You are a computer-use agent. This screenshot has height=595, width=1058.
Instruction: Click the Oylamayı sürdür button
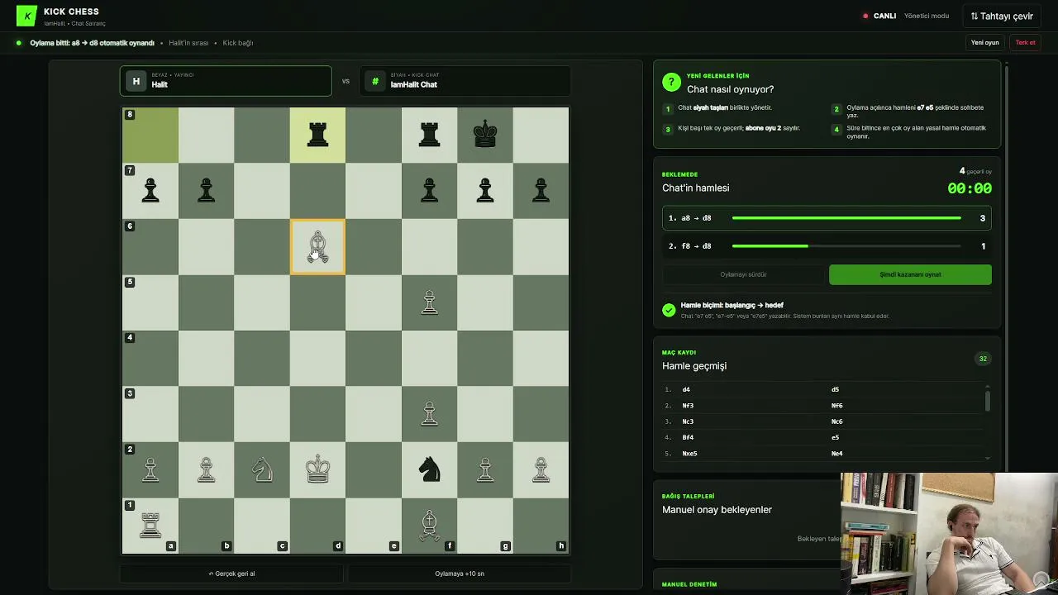[x=743, y=274]
